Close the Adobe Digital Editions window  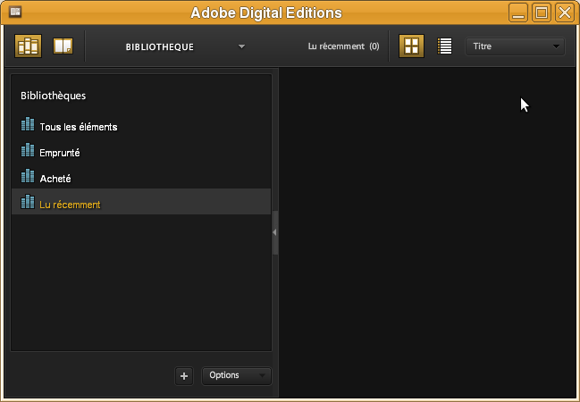565,13
